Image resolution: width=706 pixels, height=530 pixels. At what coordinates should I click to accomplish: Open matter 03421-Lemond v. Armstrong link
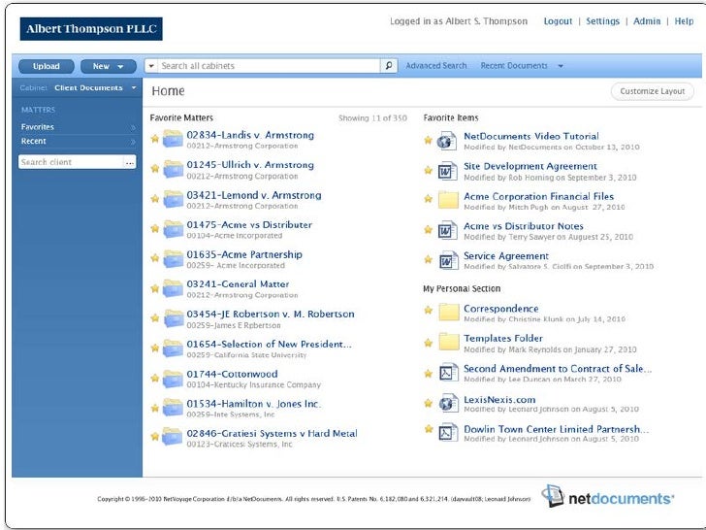point(254,195)
